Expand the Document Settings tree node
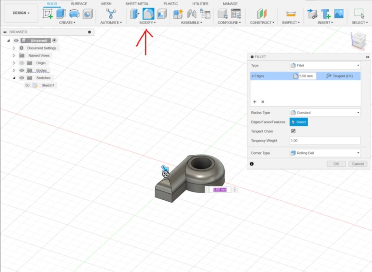Image resolution: width=372 pixels, height=272 pixels. click(x=14, y=48)
